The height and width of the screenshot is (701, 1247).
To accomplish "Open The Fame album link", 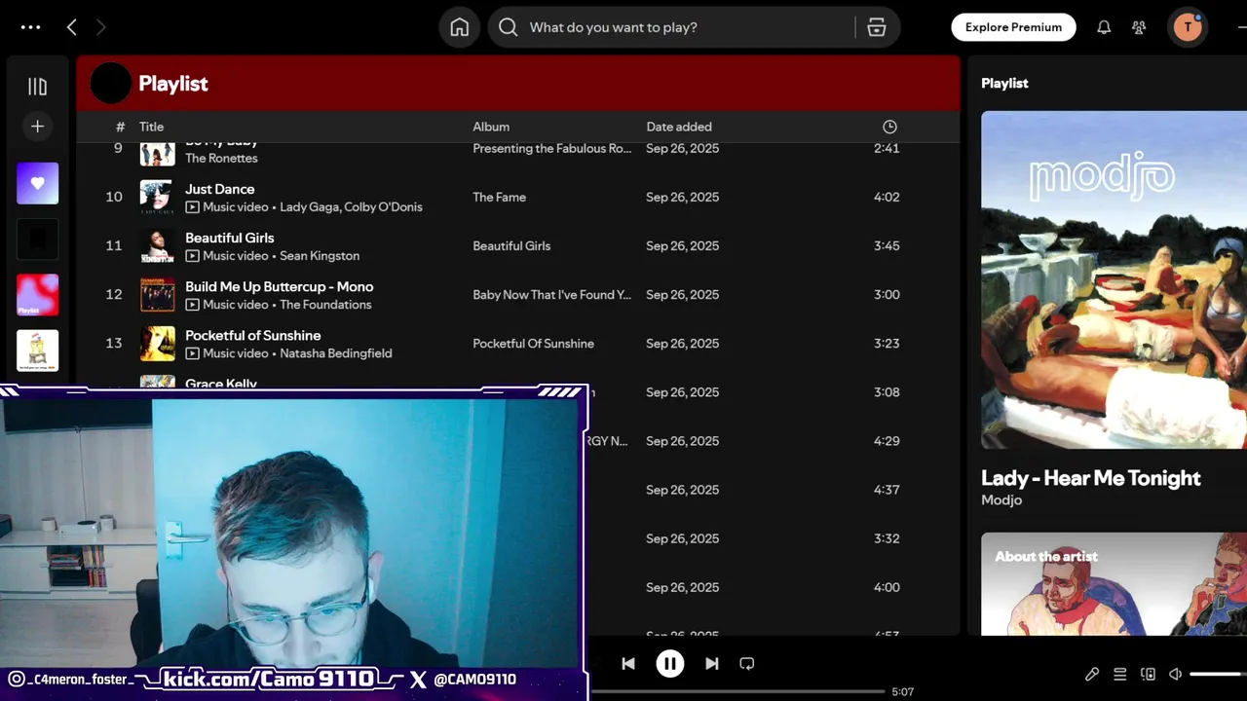I will (x=499, y=197).
